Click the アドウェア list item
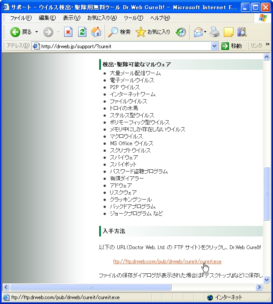The height and width of the screenshot is (304, 273). (x=121, y=186)
